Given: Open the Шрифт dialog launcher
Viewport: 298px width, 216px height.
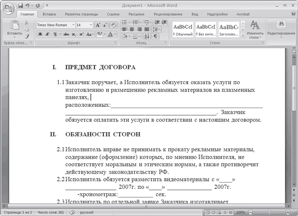Looking at the screenshot, I should click(x=115, y=42).
